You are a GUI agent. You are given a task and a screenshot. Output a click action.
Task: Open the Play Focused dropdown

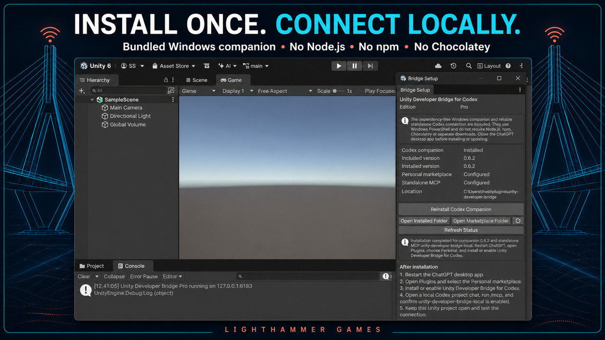(x=380, y=91)
